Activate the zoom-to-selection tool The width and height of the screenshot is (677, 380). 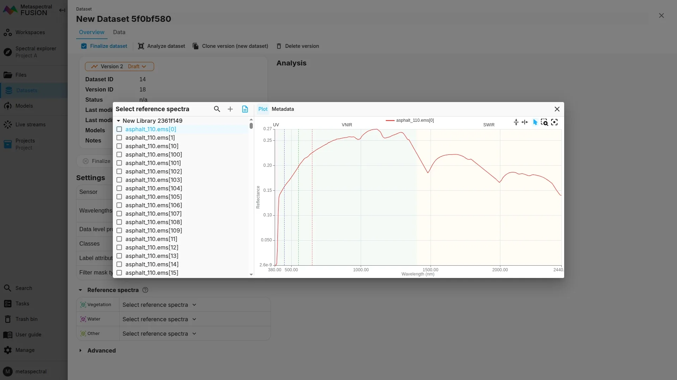(x=544, y=122)
